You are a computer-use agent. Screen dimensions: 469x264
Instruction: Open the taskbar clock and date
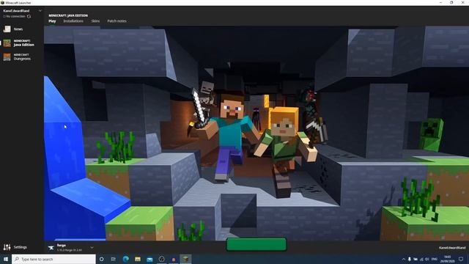(448, 259)
